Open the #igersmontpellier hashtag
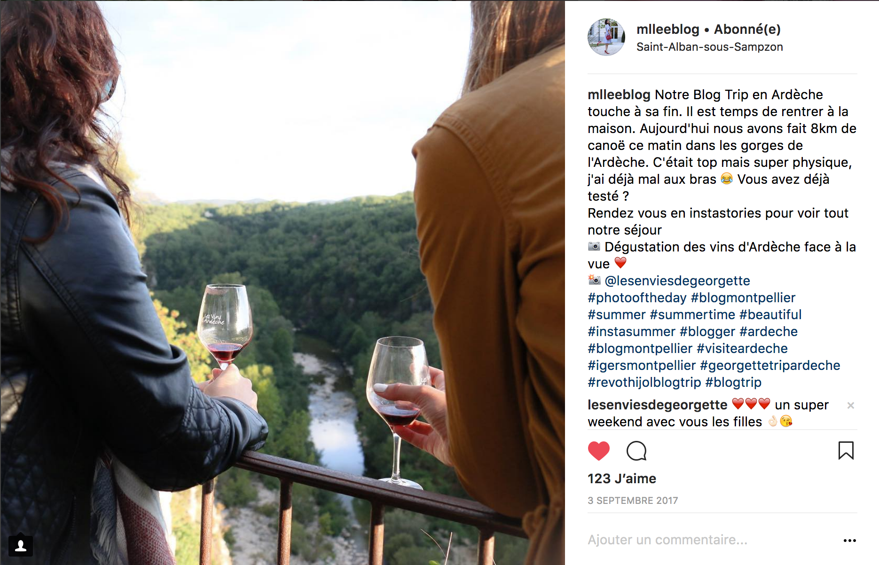Viewport: 879px width, 565px height. [x=642, y=365]
